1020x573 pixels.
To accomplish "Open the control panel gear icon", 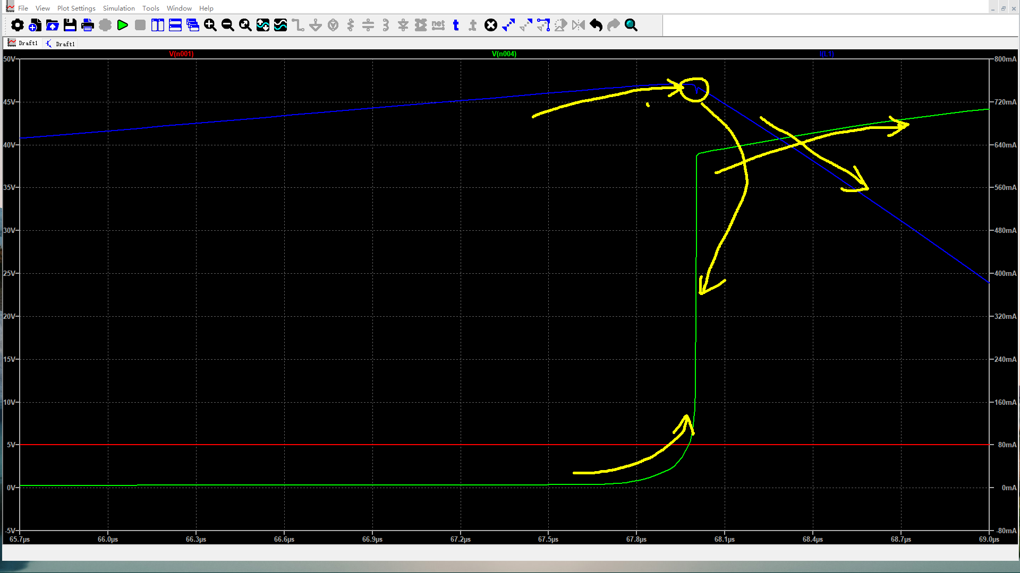I will click(x=18, y=25).
